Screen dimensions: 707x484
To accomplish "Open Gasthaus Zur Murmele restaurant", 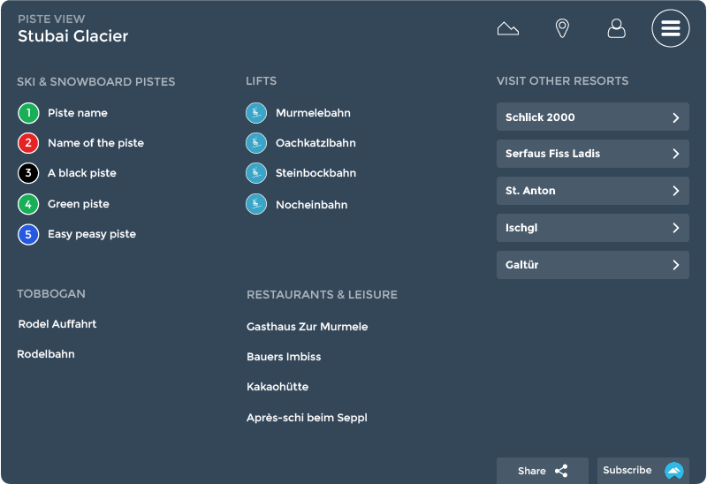I will click(307, 327).
